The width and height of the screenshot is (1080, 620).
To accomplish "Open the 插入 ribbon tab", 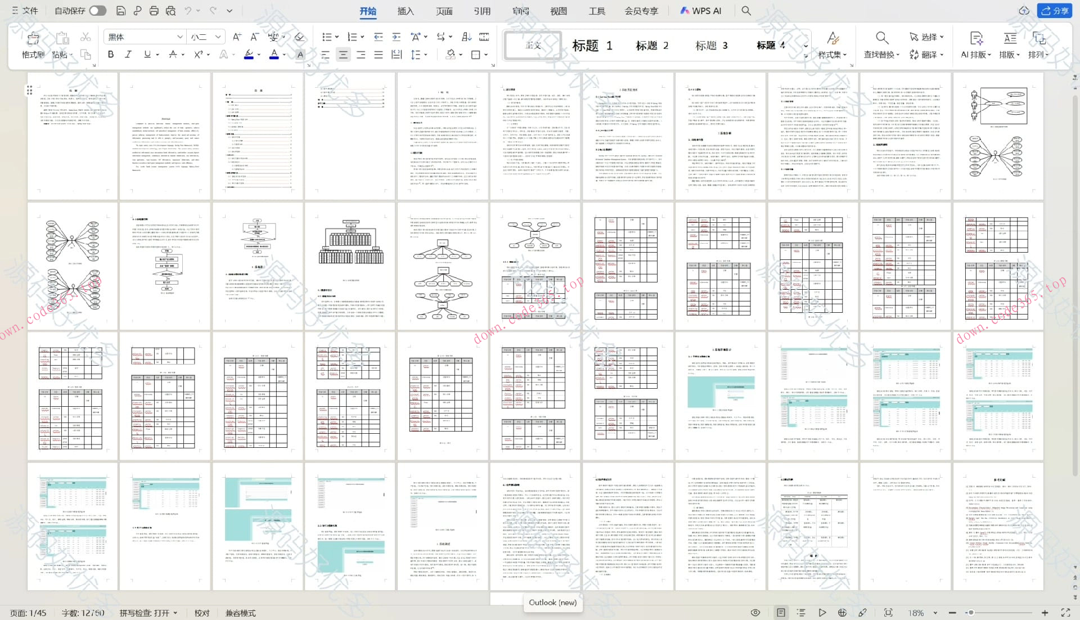I will pos(405,11).
